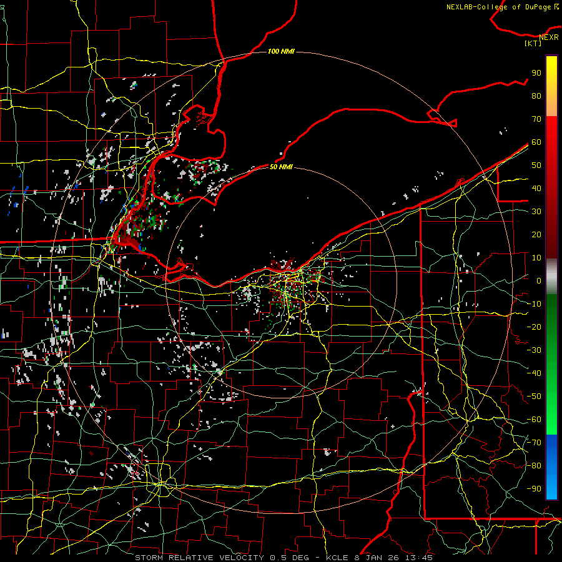Screen dimensions: 562x562
Task: Click the NEXR label above the scale
Action: [x=549, y=37]
